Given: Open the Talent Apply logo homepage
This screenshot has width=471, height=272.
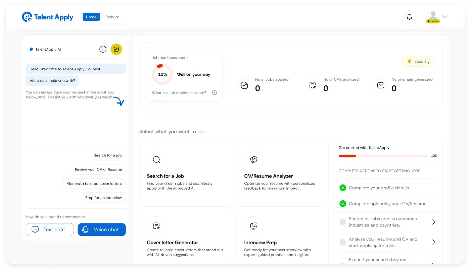Looking at the screenshot, I should point(47,17).
